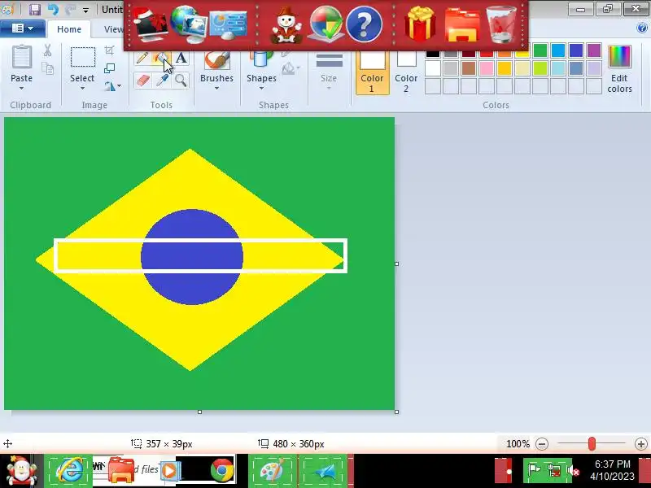The image size is (651, 488).
Task: Open the red recycle bin dock icon
Action: click(501, 24)
